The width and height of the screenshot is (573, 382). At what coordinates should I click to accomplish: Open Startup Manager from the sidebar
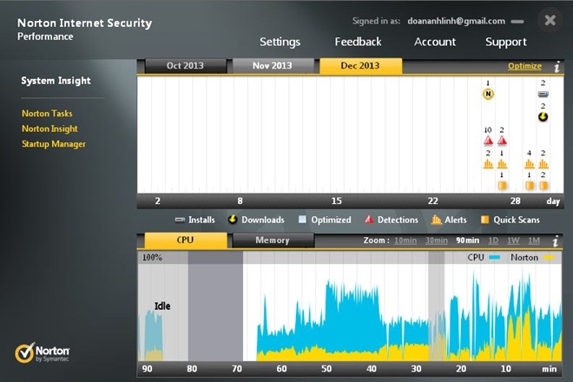54,144
